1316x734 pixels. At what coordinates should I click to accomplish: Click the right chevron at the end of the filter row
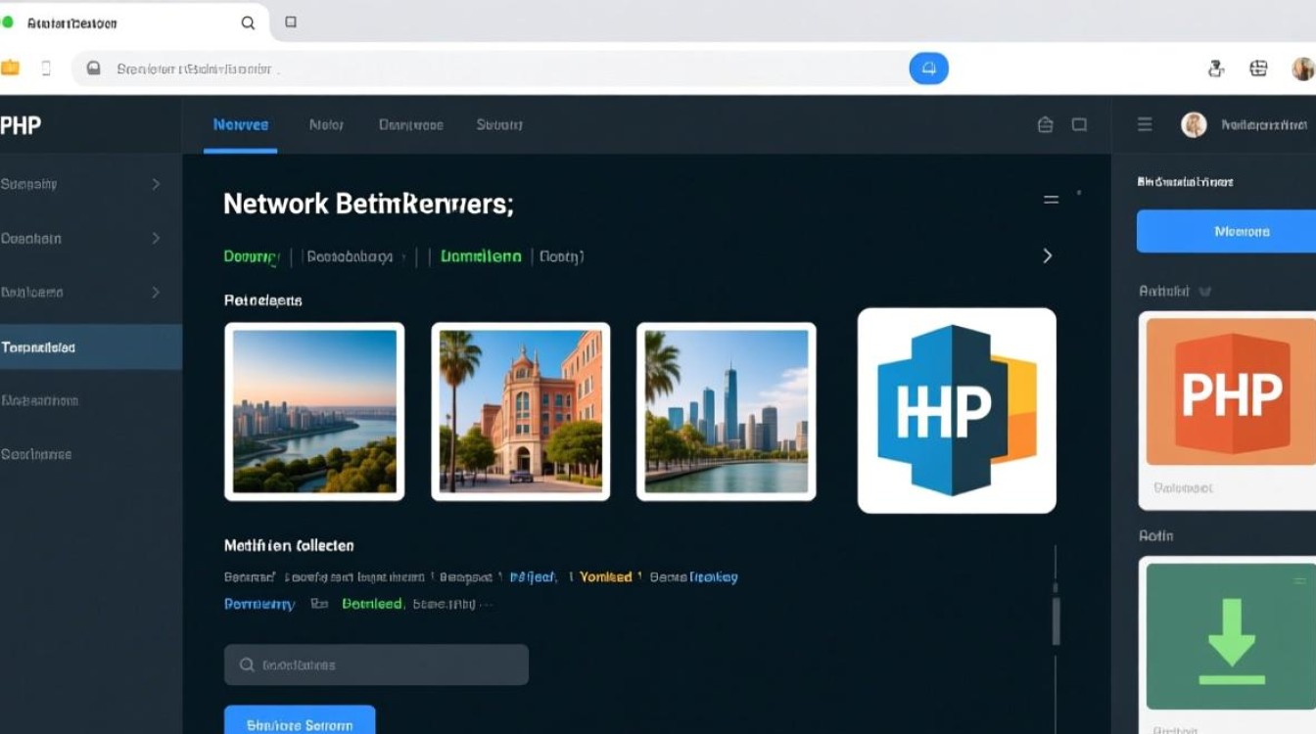point(1047,255)
